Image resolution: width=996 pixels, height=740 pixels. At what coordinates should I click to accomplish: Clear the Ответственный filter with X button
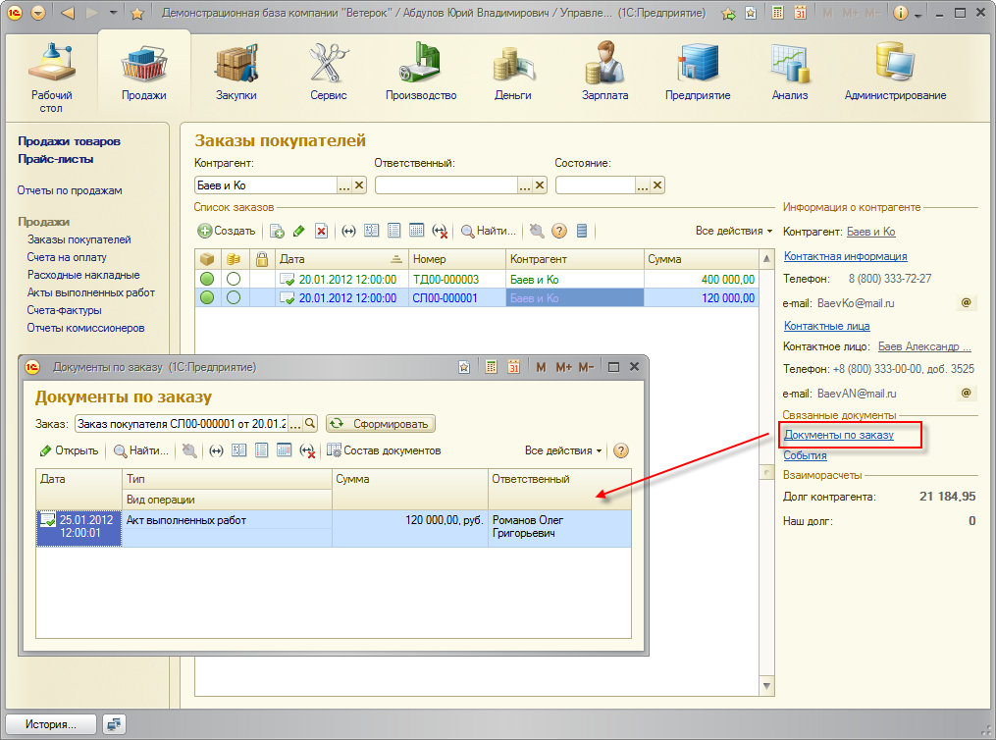coord(540,185)
